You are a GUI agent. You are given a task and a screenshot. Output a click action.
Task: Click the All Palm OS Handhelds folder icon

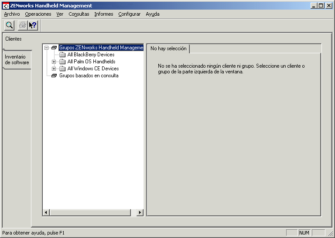(x=62, y=62)
